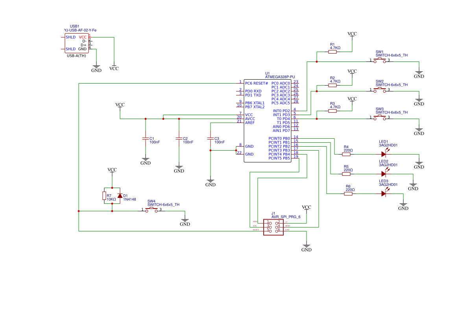
Task: Pick the R4 220Ω resistor symbol
Action: [x=346, y=155]
